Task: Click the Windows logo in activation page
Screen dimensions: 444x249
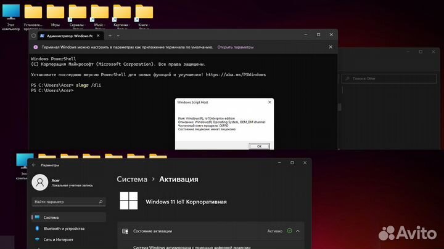Action: pyautogui.click(x=128, y=200)
